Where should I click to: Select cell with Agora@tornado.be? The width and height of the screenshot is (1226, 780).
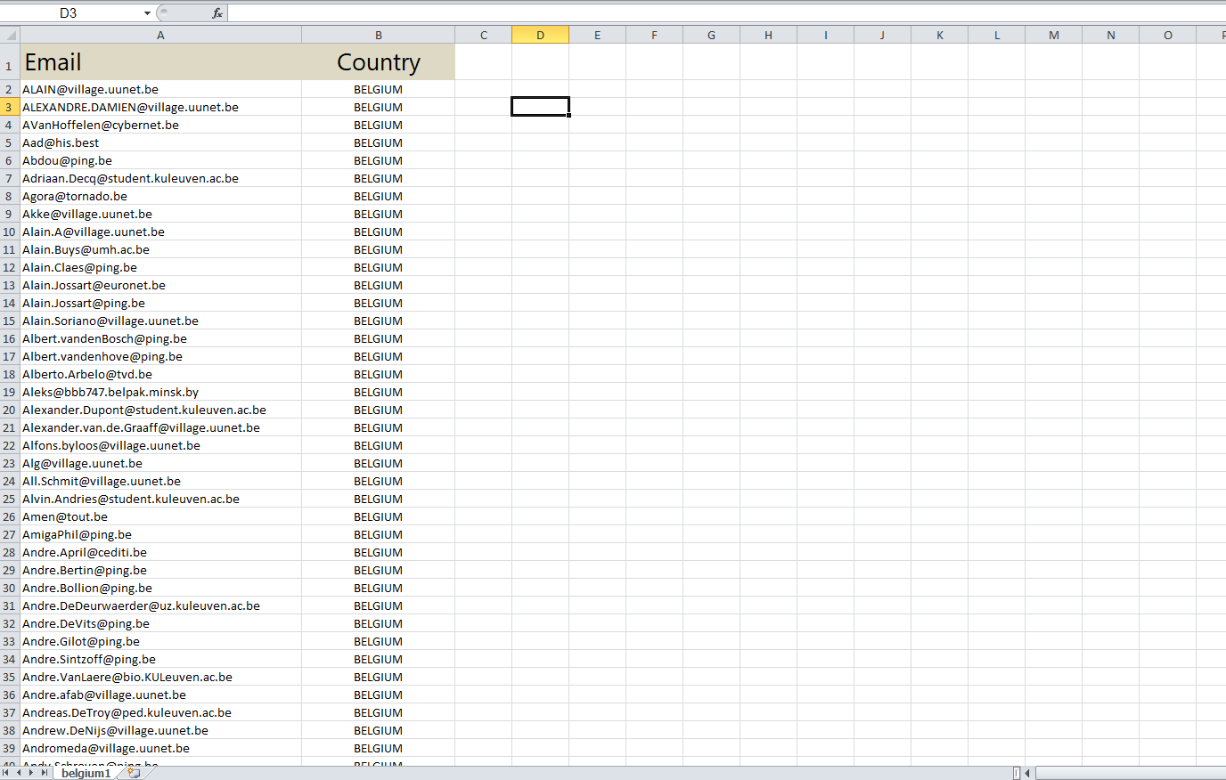pyautogui.click(x=160, y=196)
